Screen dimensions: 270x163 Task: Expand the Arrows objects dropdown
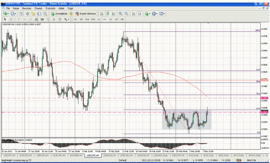coord(67,19)
